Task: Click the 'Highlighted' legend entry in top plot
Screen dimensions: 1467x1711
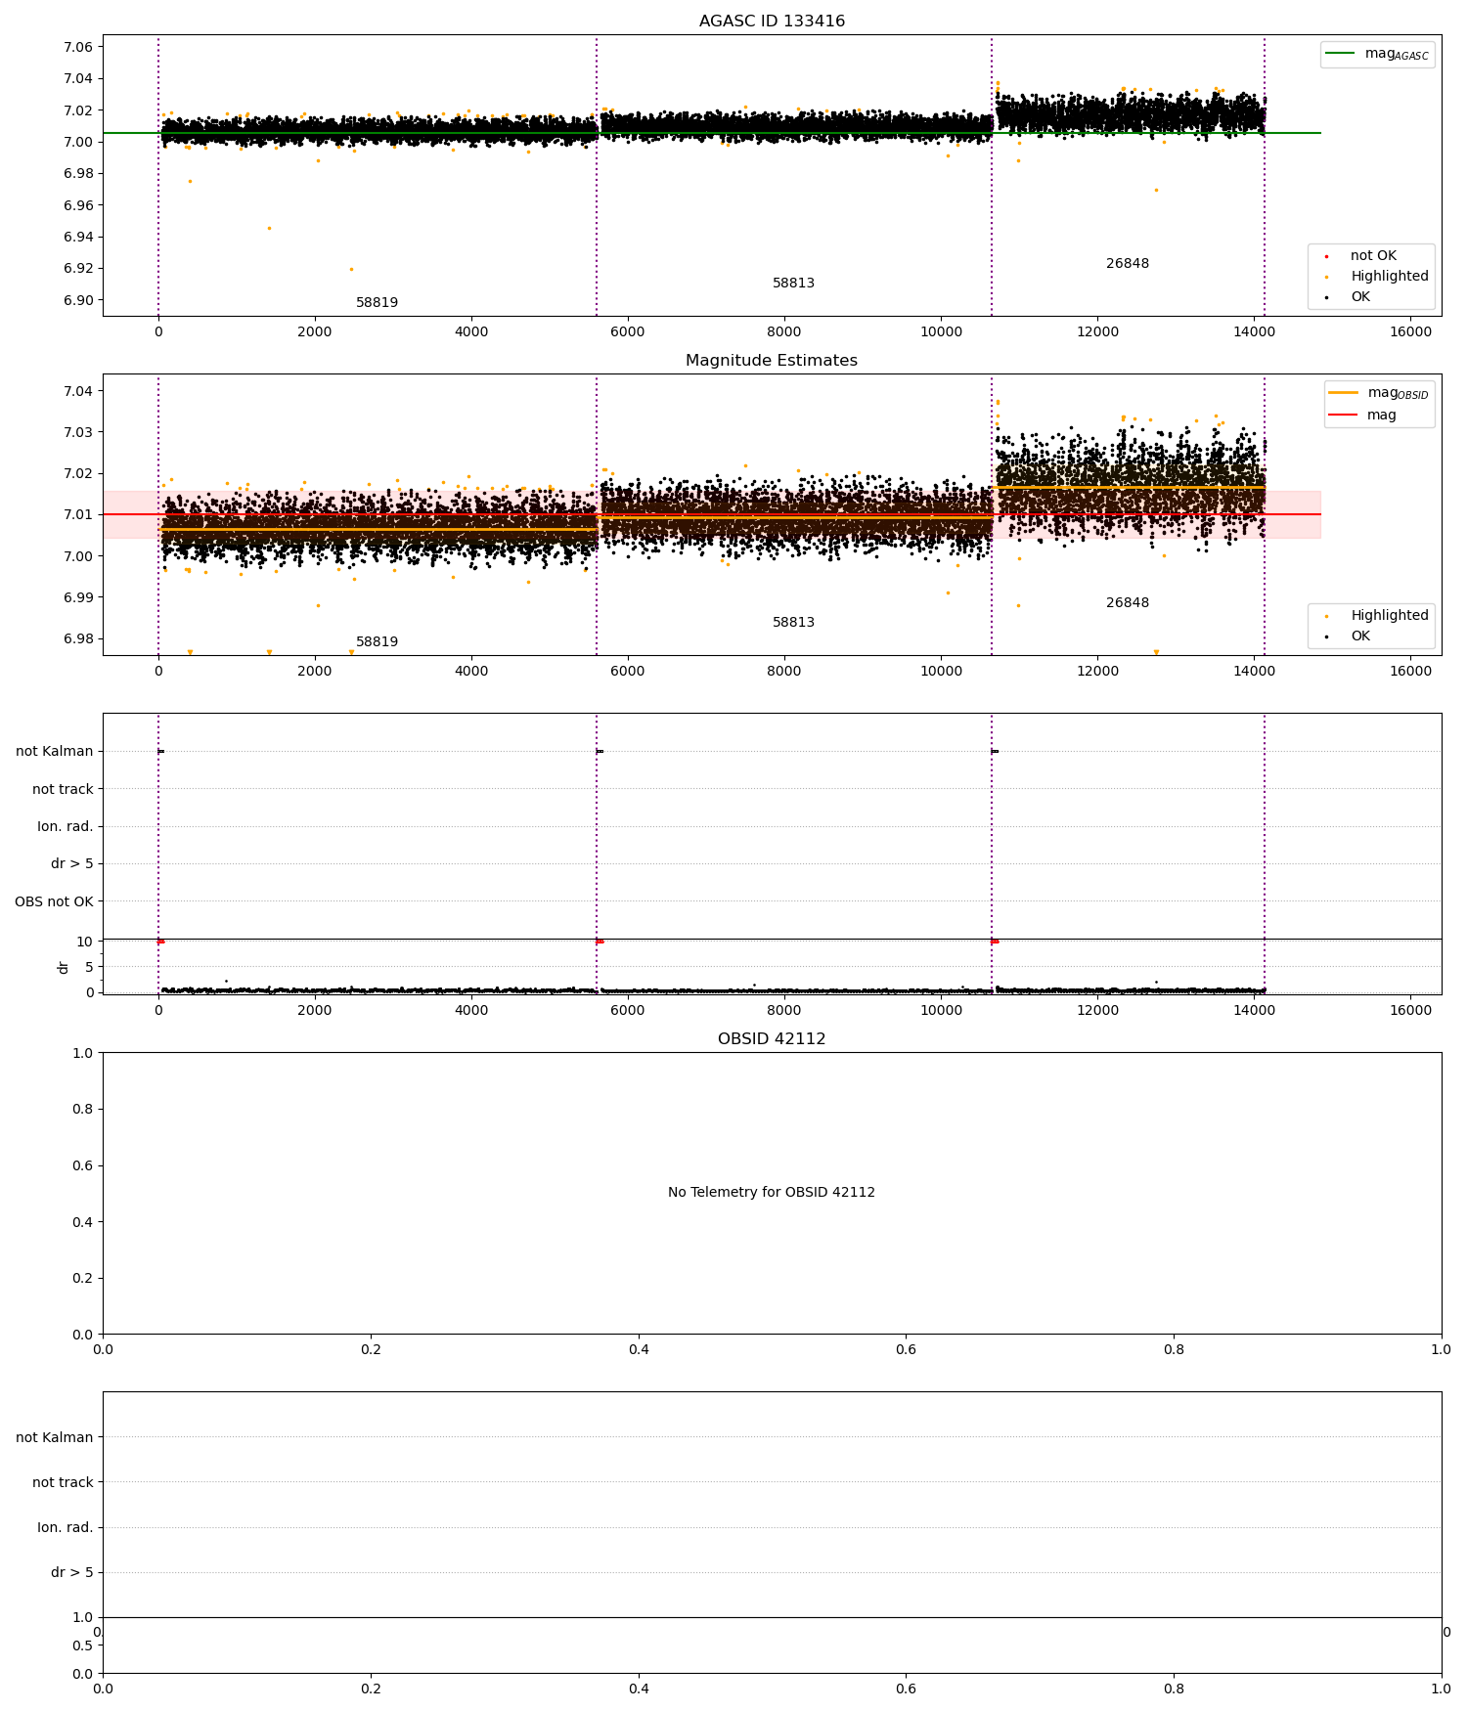Action: click(x=1390, y=277)
